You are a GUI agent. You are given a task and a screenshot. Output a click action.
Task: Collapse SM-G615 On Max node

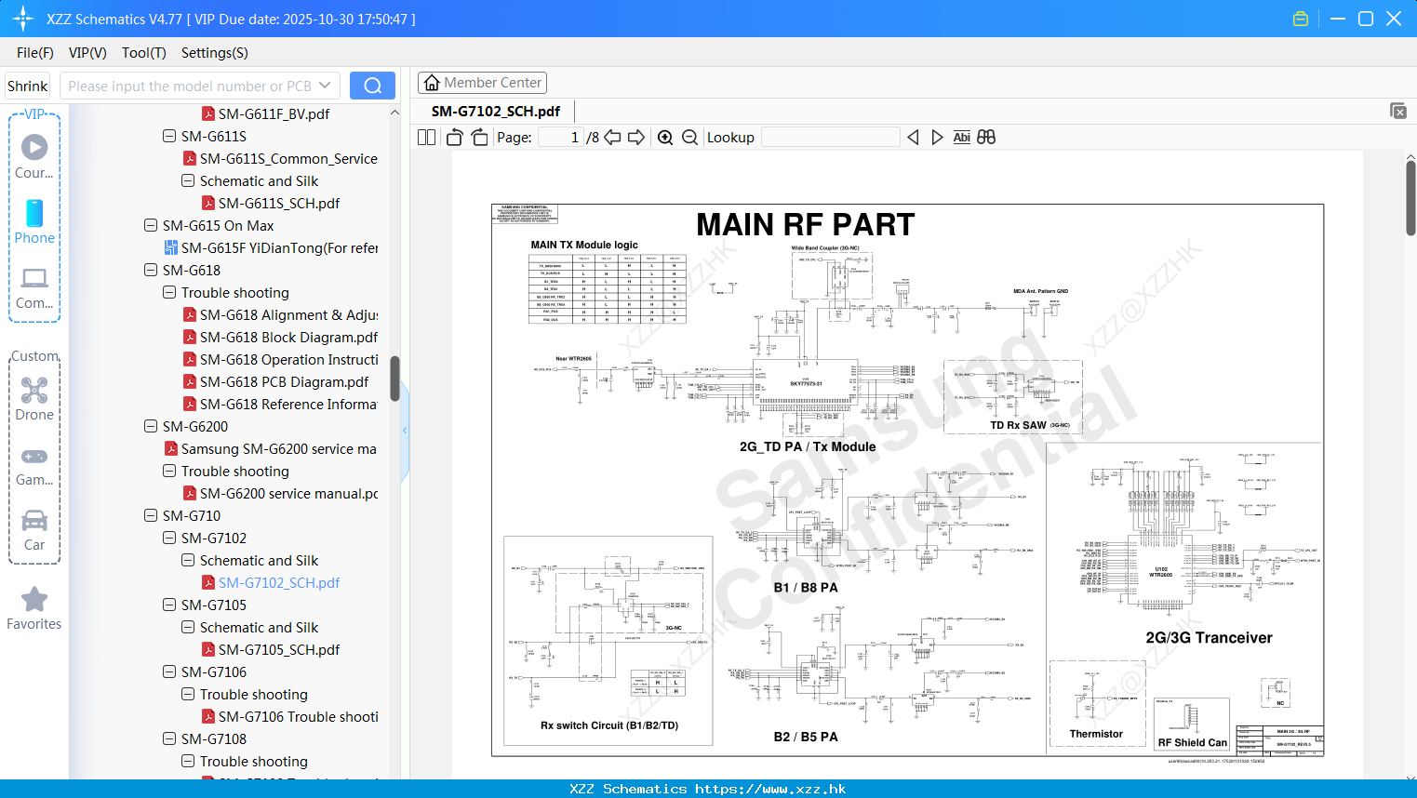151,225
